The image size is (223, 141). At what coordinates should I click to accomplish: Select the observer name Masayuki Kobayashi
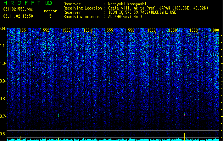[127, 4]
